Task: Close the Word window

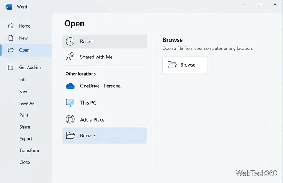Action: tap(275, 4)
